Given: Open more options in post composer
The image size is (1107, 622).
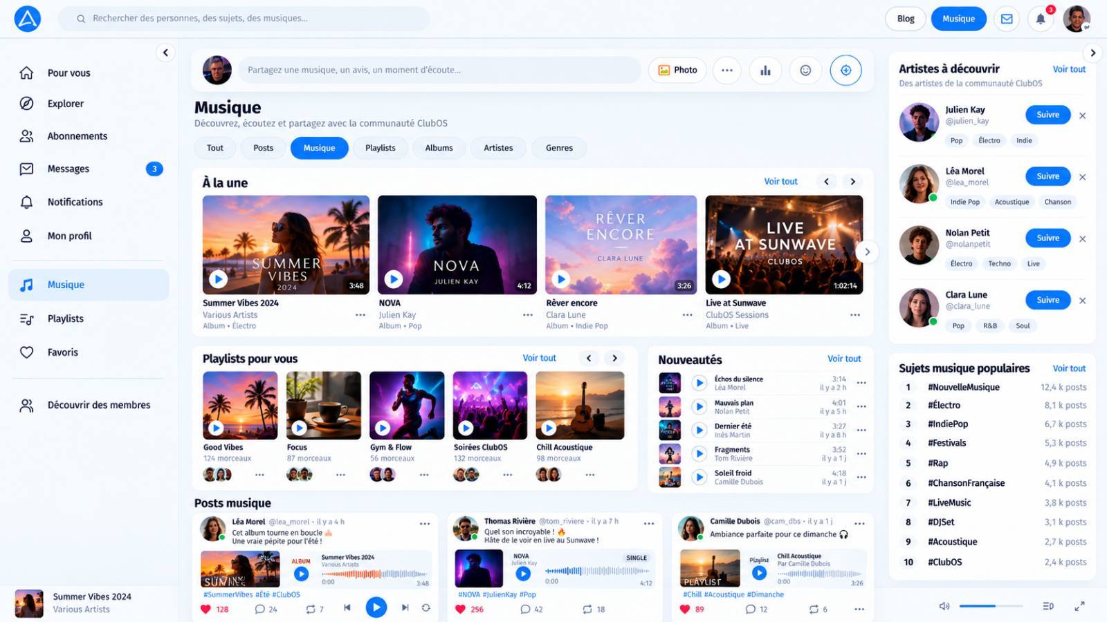Looking at the screenshot, I should (x=726, y=70).
